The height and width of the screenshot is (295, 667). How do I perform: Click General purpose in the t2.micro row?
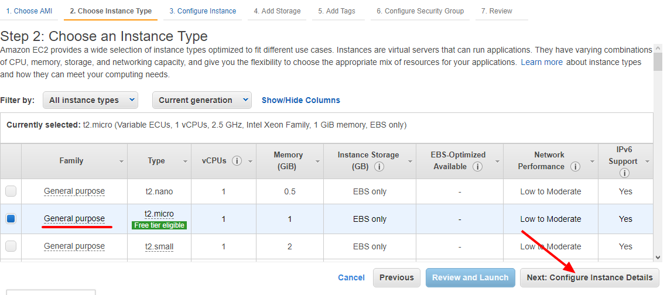(74, 219)
